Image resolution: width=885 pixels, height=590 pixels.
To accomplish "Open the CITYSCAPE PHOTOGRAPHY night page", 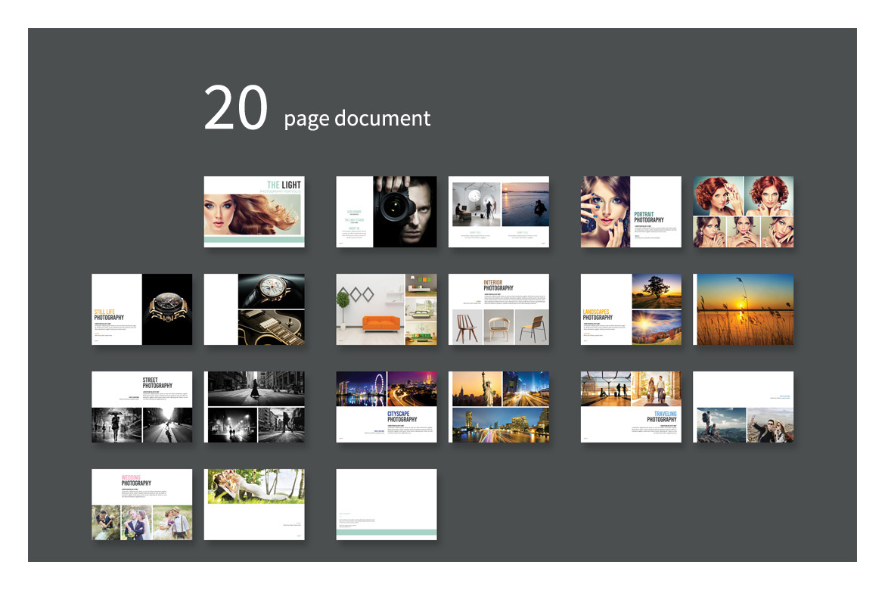I will coord(386,406).
